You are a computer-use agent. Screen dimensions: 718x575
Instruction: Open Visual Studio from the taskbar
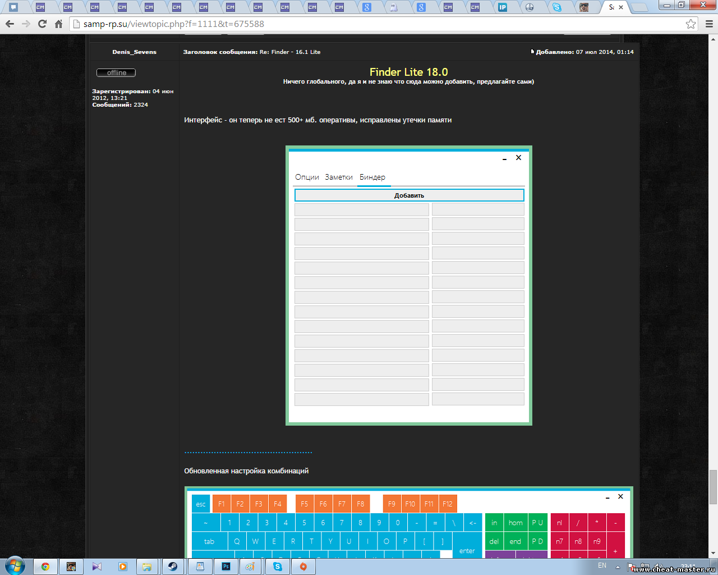tap(97, 567)
